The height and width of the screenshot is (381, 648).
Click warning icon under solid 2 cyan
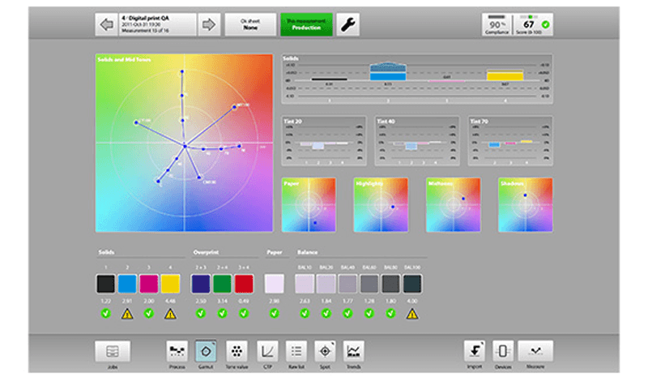pos(127,314)
